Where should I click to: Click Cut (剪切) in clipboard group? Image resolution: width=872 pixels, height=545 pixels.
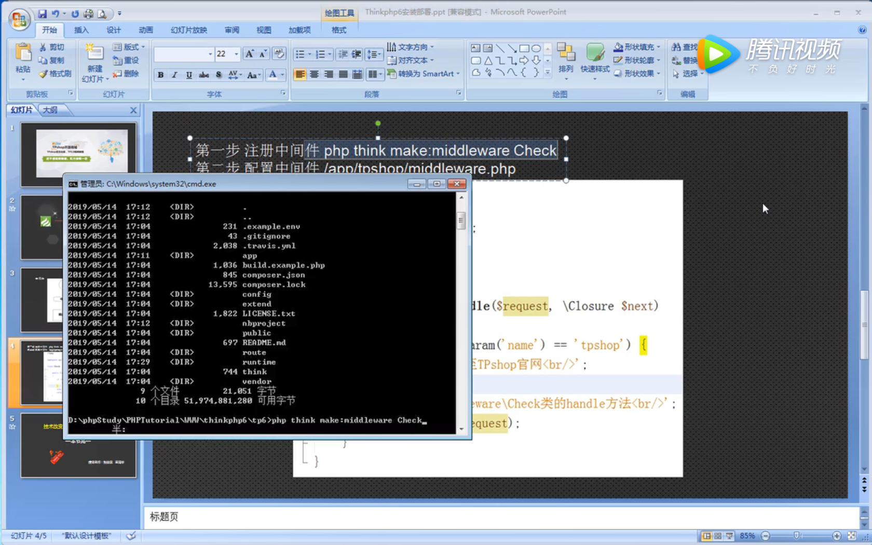(x=52, y=47)
